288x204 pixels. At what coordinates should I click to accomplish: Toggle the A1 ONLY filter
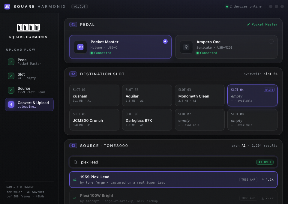[x=265, y=162]
